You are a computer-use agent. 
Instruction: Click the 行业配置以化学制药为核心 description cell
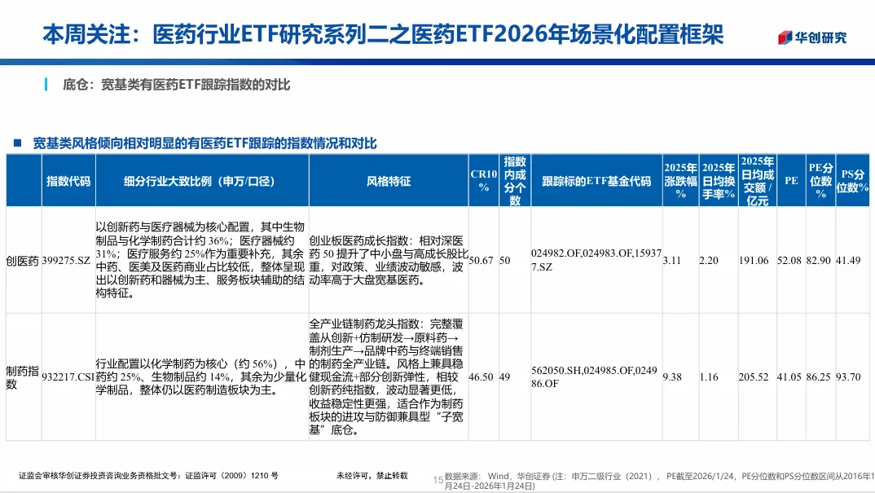pos(201,376)
